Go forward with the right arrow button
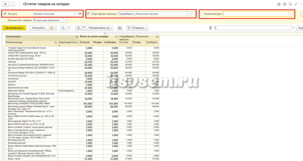This screenshot has height=161, width=303. [x=12, y=4]
